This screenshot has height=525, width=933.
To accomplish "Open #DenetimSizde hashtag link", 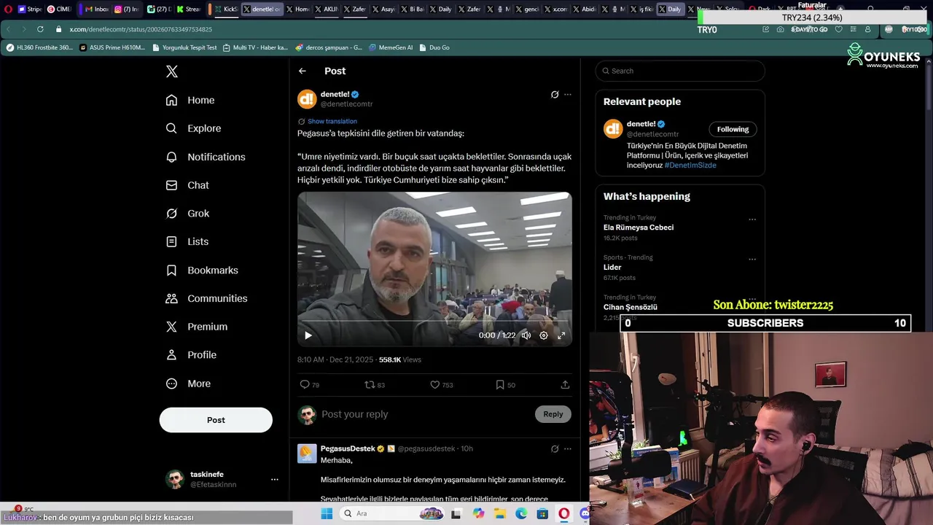I will (x=690, y=166).
